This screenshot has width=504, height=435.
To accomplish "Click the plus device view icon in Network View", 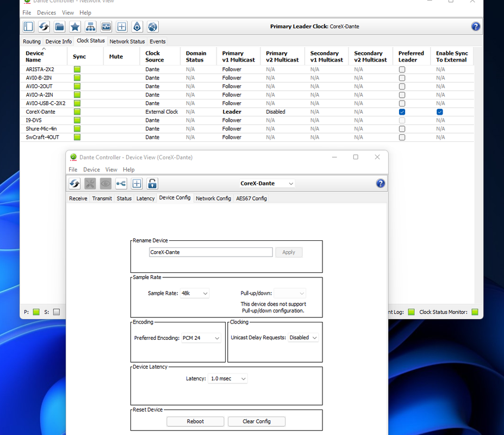I will (x=121, y=27).
